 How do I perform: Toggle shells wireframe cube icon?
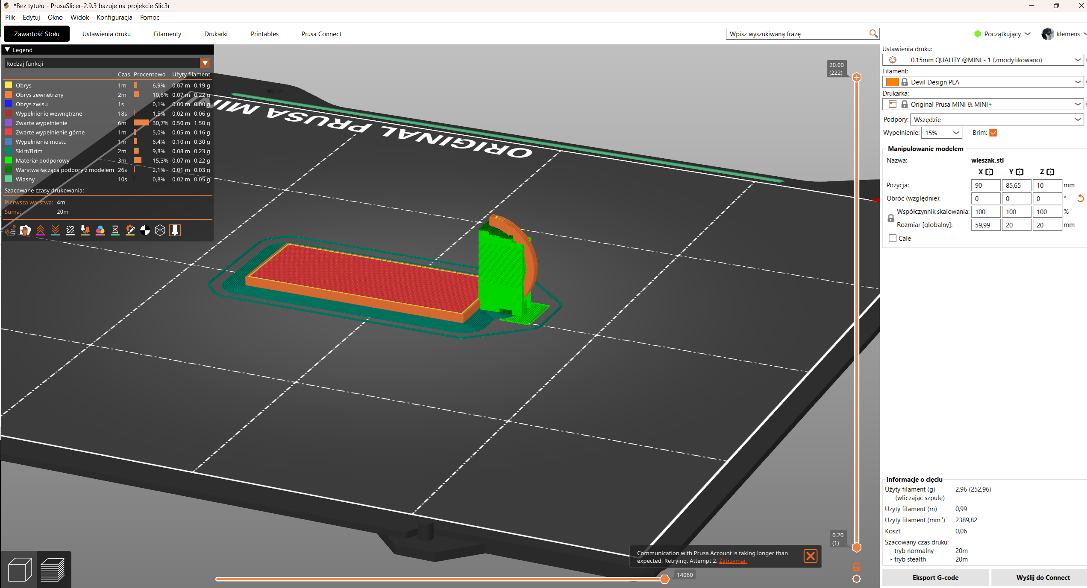click(x=160, y=230)
